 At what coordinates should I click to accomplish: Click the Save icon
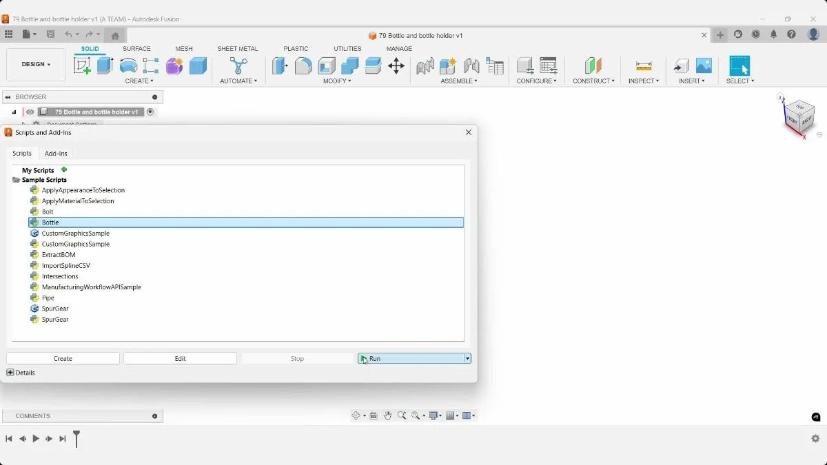coord(50,34)
